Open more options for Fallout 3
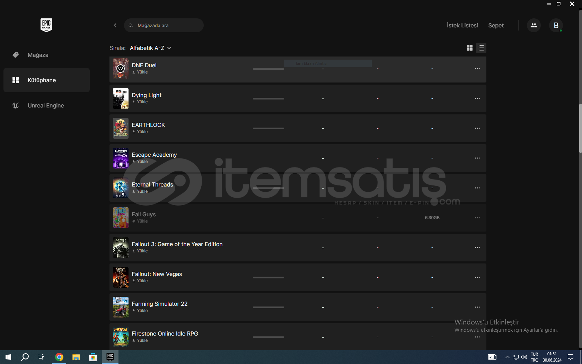Screen dimensions: 582x364 (x=477, y=248)
